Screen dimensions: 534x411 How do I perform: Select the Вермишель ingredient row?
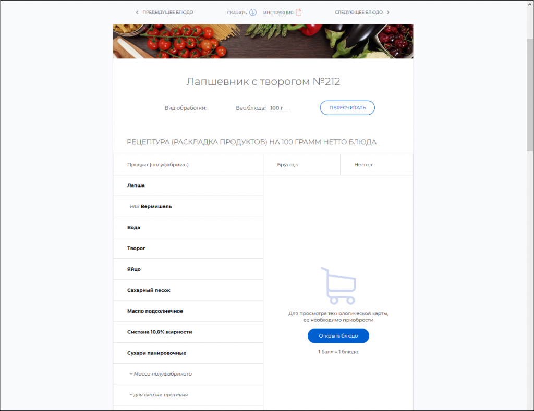point(188,206)
